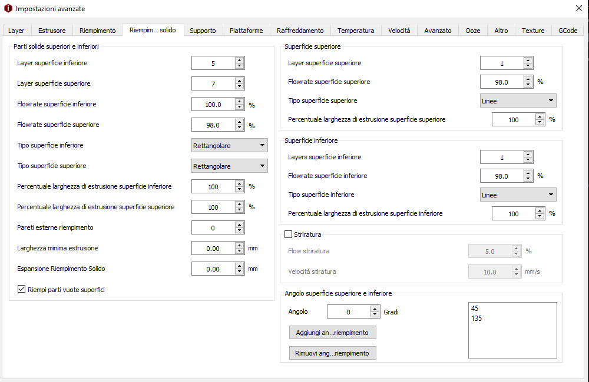Switch to the Supporto tab
The image size is (589, 382).
tap(203, 31)
